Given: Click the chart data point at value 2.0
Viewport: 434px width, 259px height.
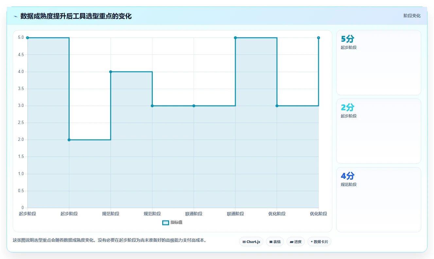Looking at the screenshot, I should [69, 140].
